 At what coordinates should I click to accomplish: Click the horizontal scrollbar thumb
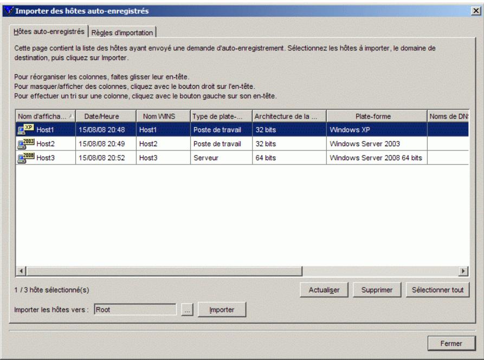(x=164, y=271)
